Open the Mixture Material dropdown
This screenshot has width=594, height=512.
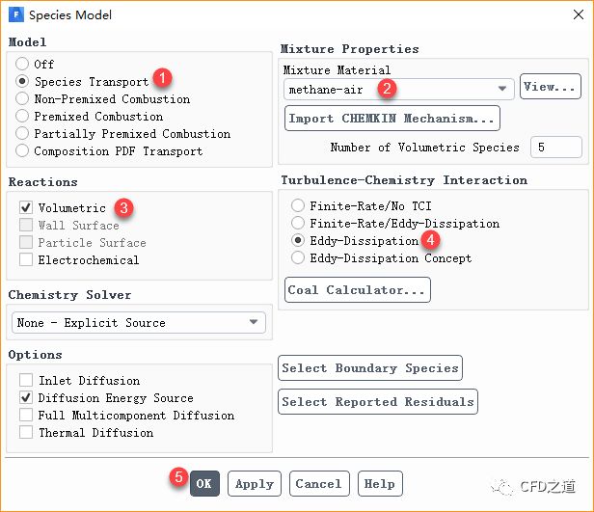398,89
